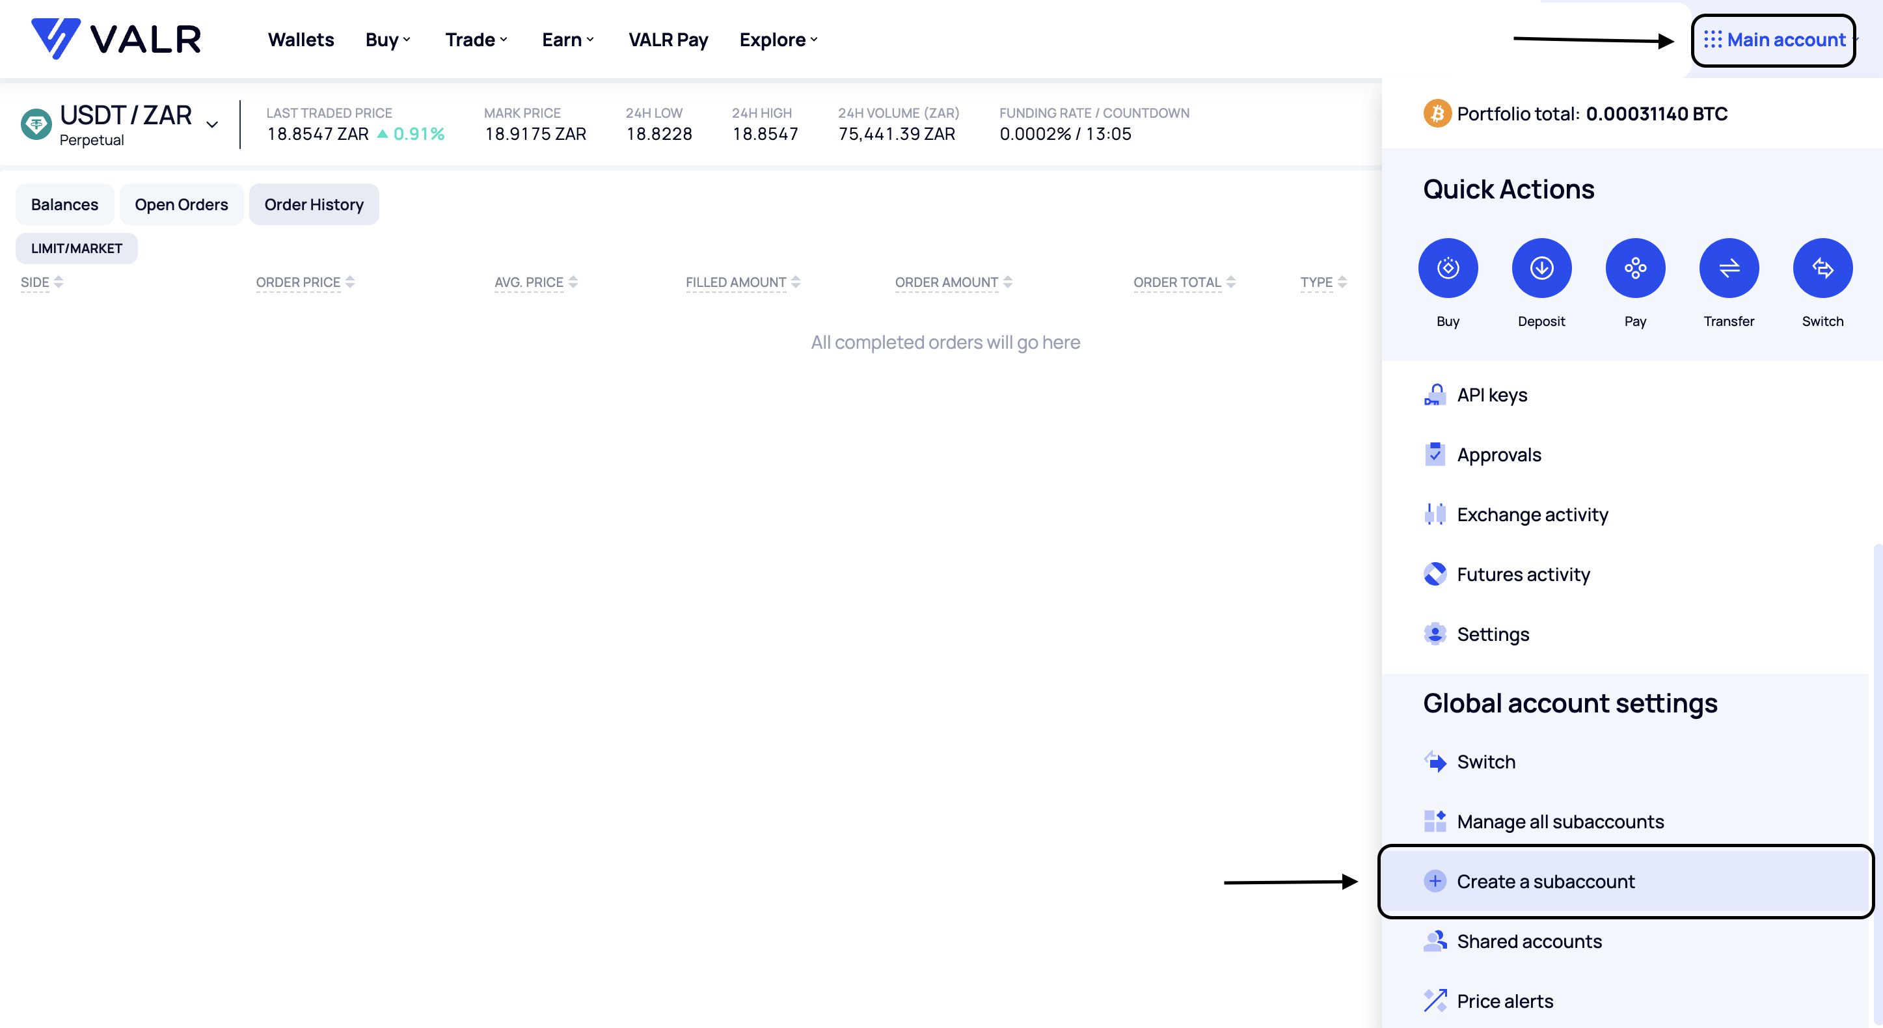Click the 0.91% price change
Viewport: 1883px width, 1028px height.
(x=411, y=134)
